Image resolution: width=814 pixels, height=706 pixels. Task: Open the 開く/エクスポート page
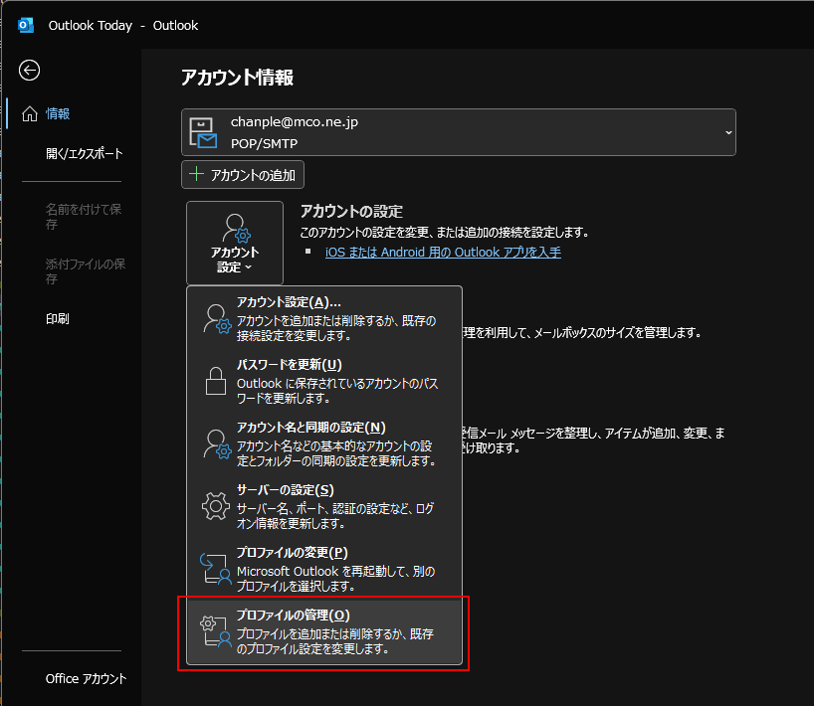point(85,153)
